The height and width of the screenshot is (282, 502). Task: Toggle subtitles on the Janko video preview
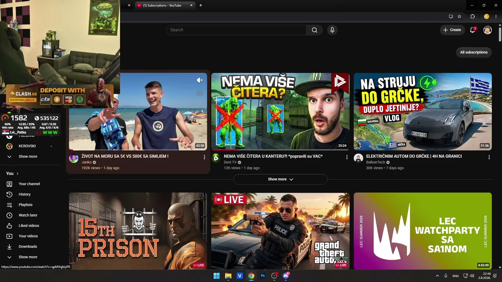200,93
